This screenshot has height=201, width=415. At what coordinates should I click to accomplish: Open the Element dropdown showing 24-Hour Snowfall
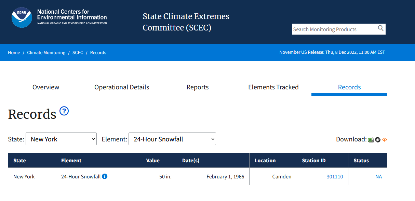pos(172,139)
